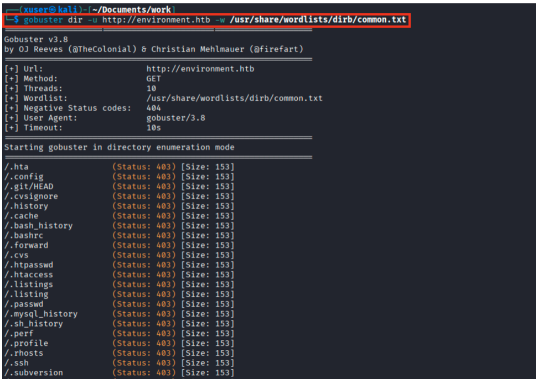538x383 pixels.
Task: Click the '/.hta' result entry
Action: click(17, 167)
